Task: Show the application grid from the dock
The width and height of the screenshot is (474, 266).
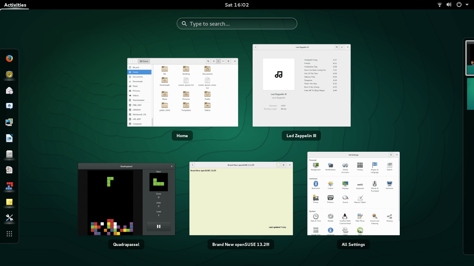Action: (9, 233)
